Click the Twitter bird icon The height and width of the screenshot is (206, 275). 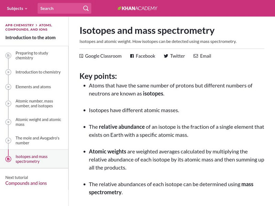tap(166, 56)
